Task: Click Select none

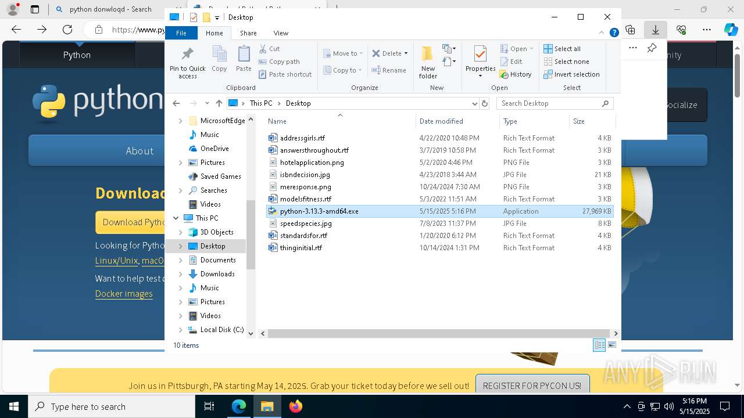Action: [566, 62]
